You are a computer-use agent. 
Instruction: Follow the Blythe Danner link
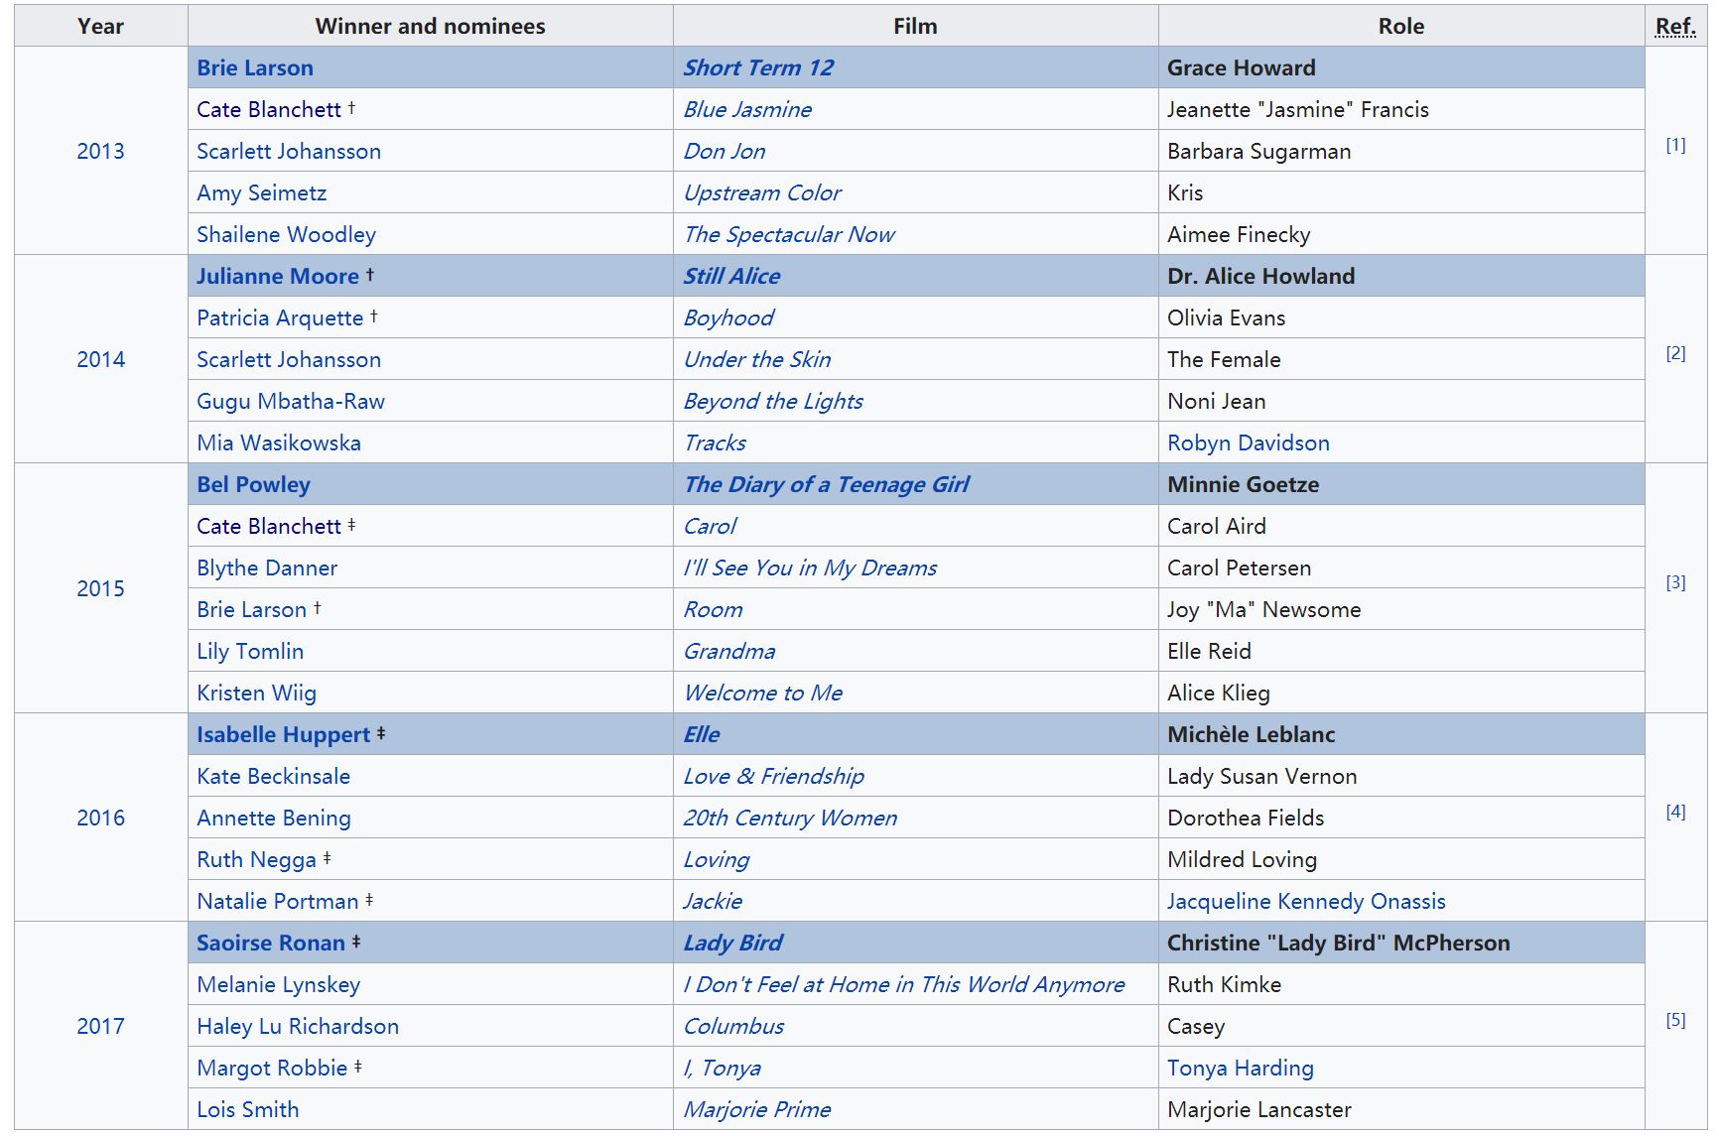pyautogui.click(x=267, y=568)
